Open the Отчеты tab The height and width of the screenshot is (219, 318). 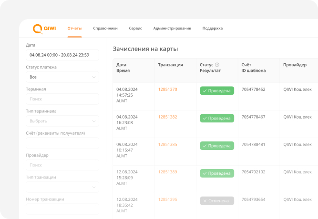click(x=74, y=29)
